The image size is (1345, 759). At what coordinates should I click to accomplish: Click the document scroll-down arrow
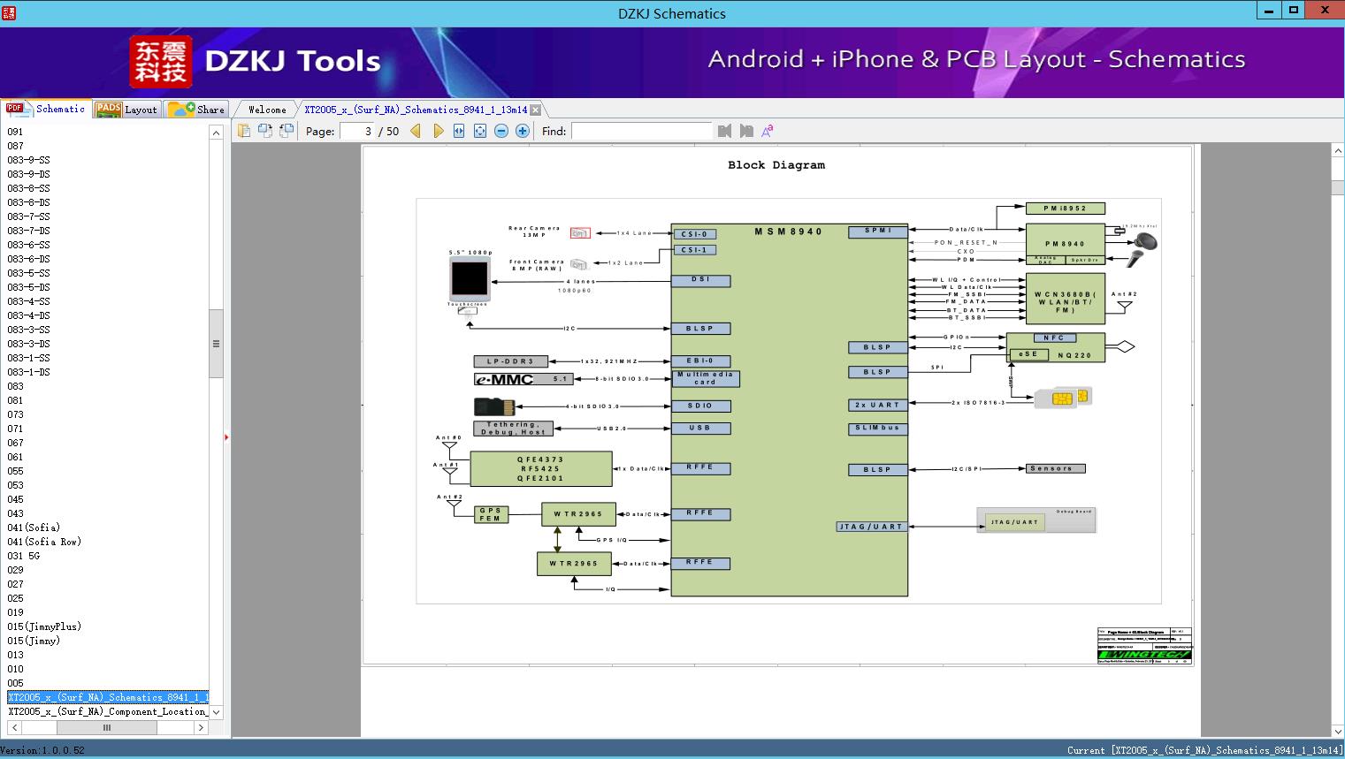1337,731
